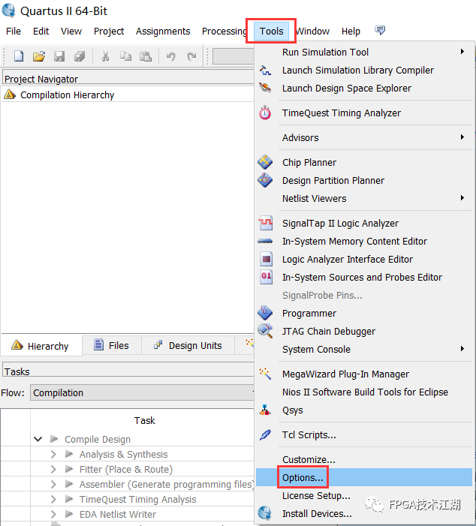
Task: Expand the Analysis & Synthesis task
Action: (53, 454)
